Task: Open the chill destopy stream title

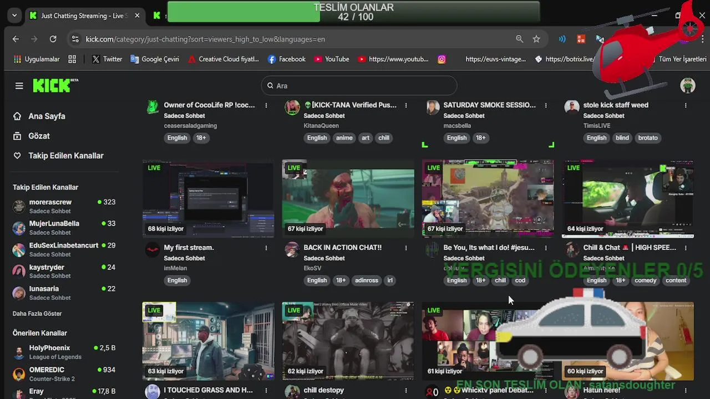Action: pos(324,390)
